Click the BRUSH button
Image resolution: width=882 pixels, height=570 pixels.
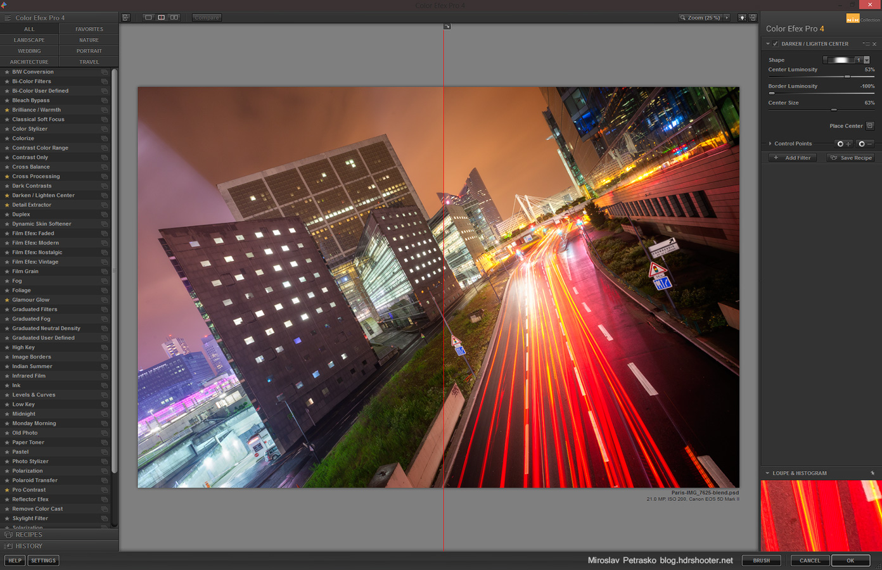click(762, 560)
